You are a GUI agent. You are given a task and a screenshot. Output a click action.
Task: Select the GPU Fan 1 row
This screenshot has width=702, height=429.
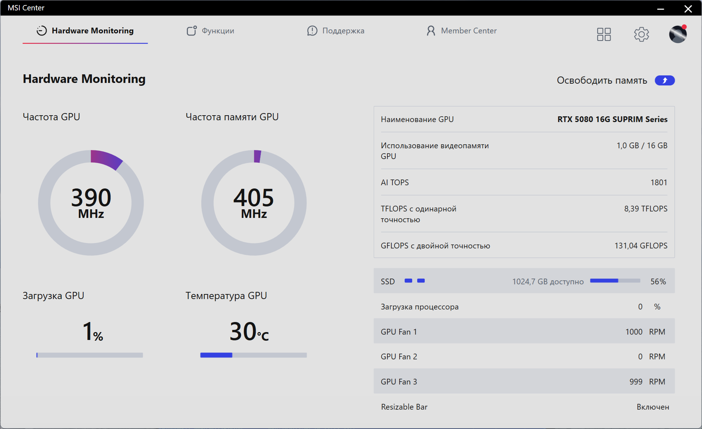[524, 332]
